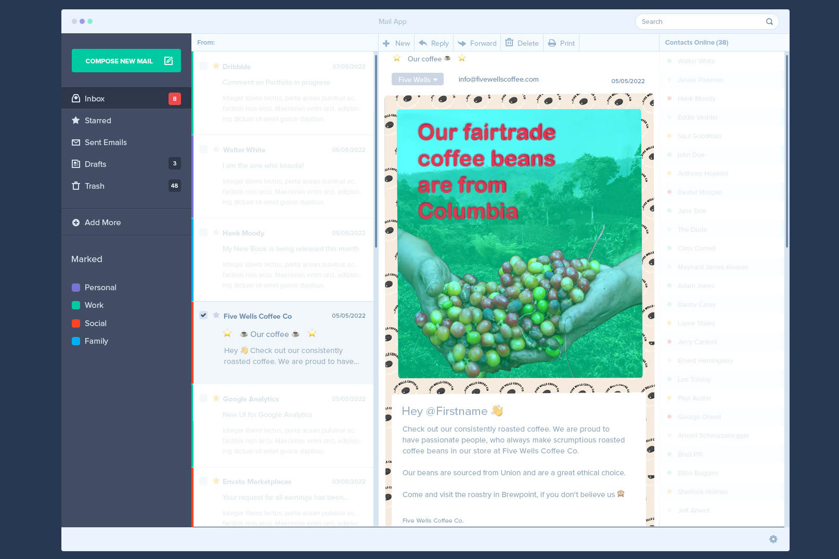This screenshot has width=839, height=559.
Task: Select the Personal purple label swatch
Action: tap(76, 288)
